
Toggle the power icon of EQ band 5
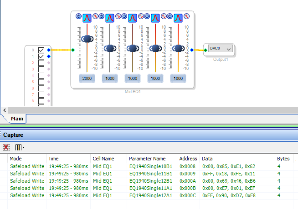(x=170, y=16)
